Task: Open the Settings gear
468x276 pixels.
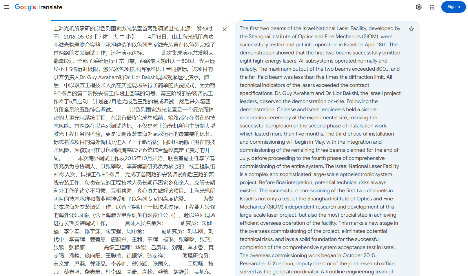Action: coord(419,7)
